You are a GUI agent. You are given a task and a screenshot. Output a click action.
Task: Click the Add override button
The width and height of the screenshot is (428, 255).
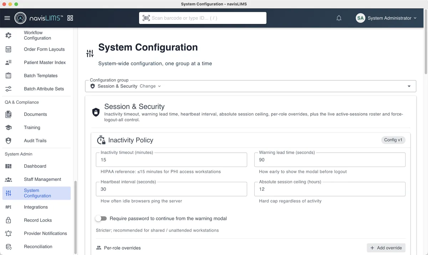tap(386, 248)
